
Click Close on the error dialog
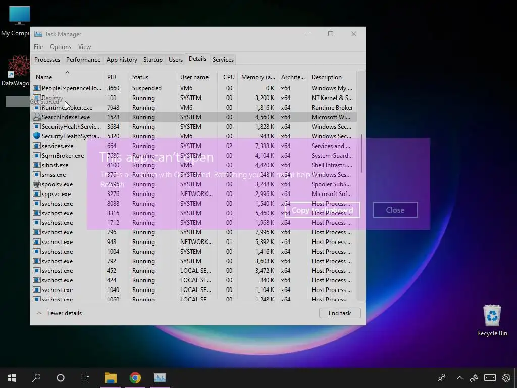[395, 210]
